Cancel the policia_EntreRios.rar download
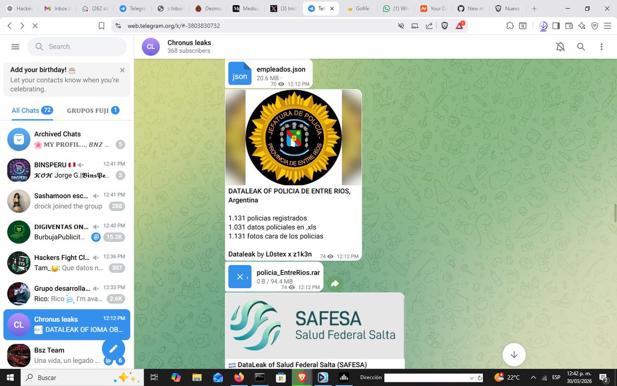617x386 pixels. tap(240, 276)
